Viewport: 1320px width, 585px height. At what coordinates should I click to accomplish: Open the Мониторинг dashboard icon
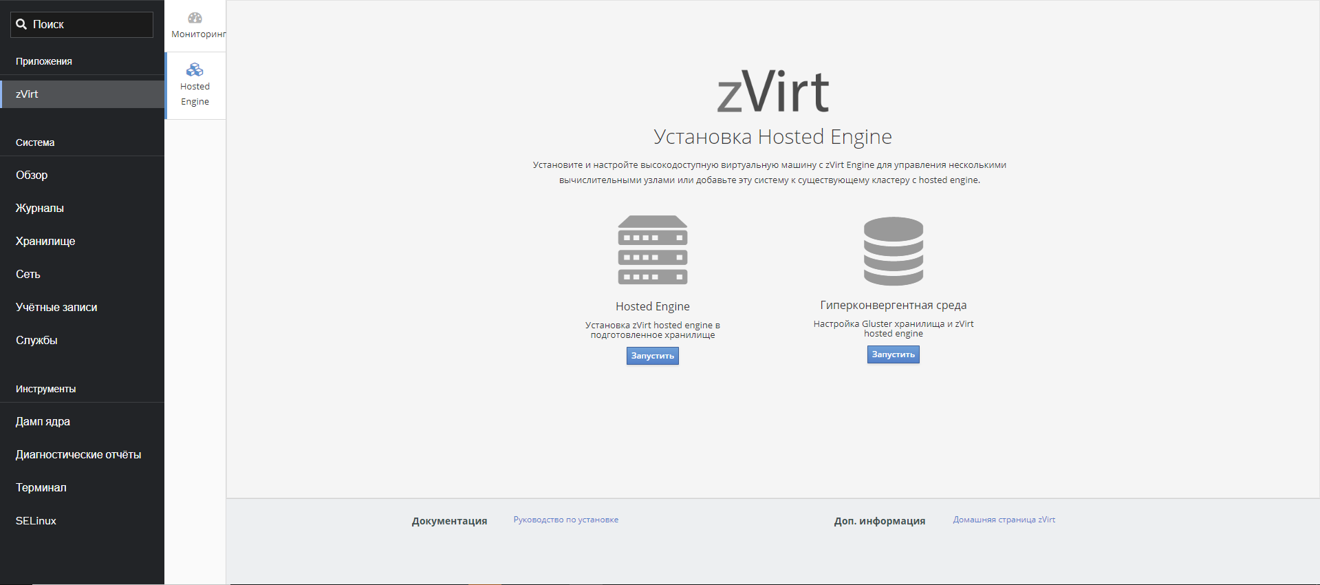pyautogui.click(x=195, y=18)
